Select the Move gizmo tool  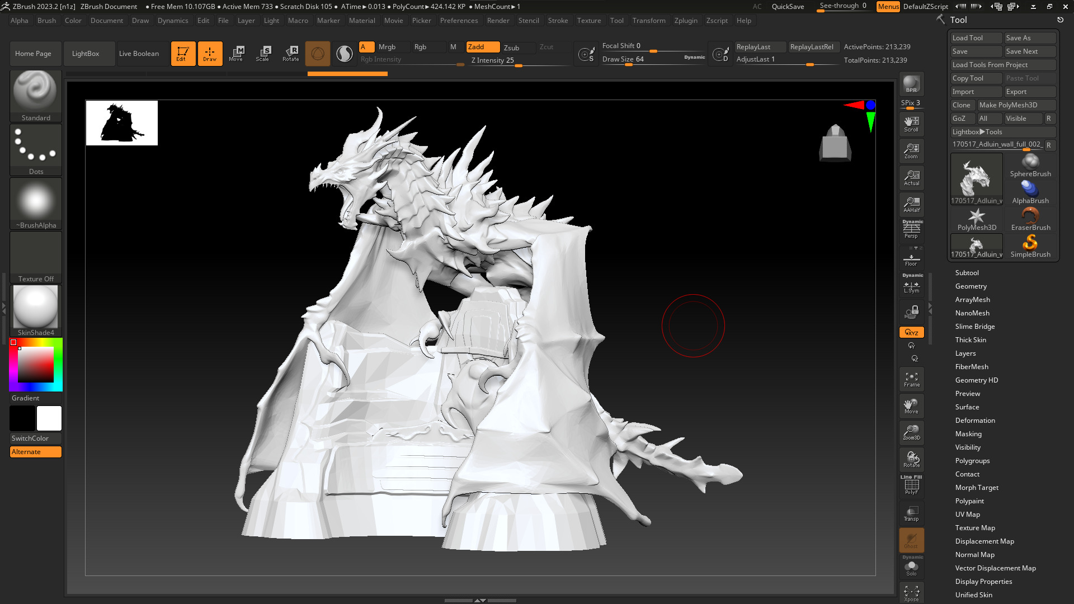(x=236, y=53)
